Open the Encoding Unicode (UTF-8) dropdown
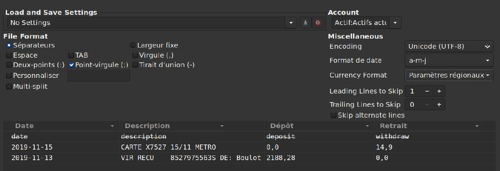The image size is (500, 171). (449, 46)
